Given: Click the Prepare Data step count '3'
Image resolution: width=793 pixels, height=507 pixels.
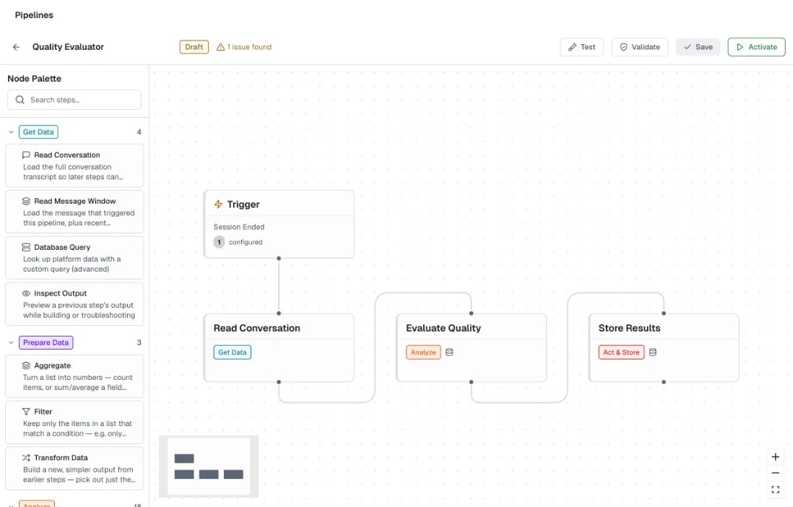Looking at the screenshot, I should click(139, 342).
